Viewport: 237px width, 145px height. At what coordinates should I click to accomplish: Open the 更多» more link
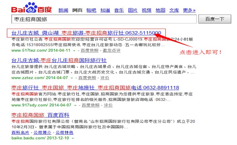(189, 10)
